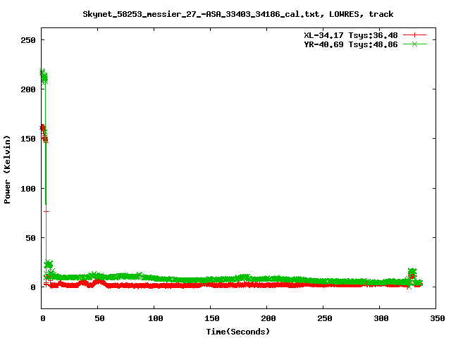Click the plot title Skynet_58253_messier_27 text

238,14
